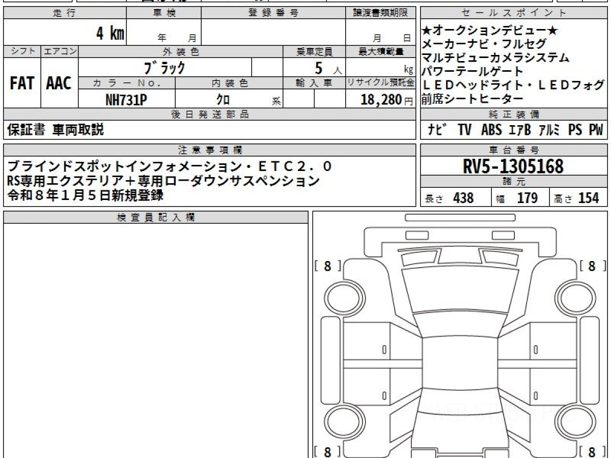Click the "最大積載量" header

coord(380,51)
